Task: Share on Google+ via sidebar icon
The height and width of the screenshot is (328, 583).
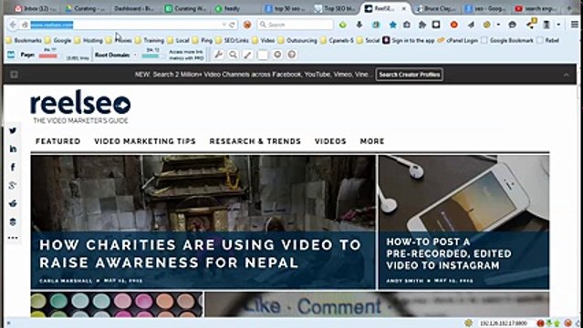Action: pyautogui.click(x=13, y=185)
